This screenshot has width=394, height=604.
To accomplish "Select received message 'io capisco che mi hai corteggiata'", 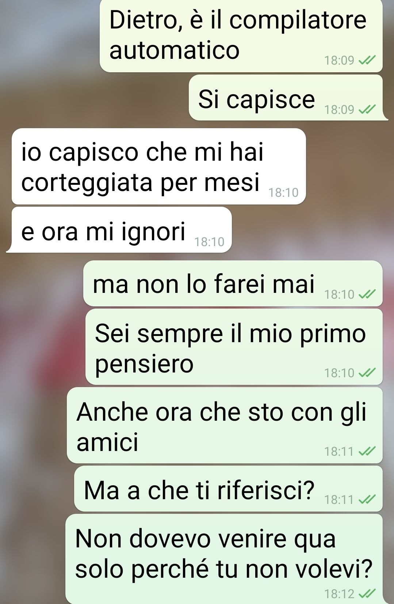I will pos(158,166).
